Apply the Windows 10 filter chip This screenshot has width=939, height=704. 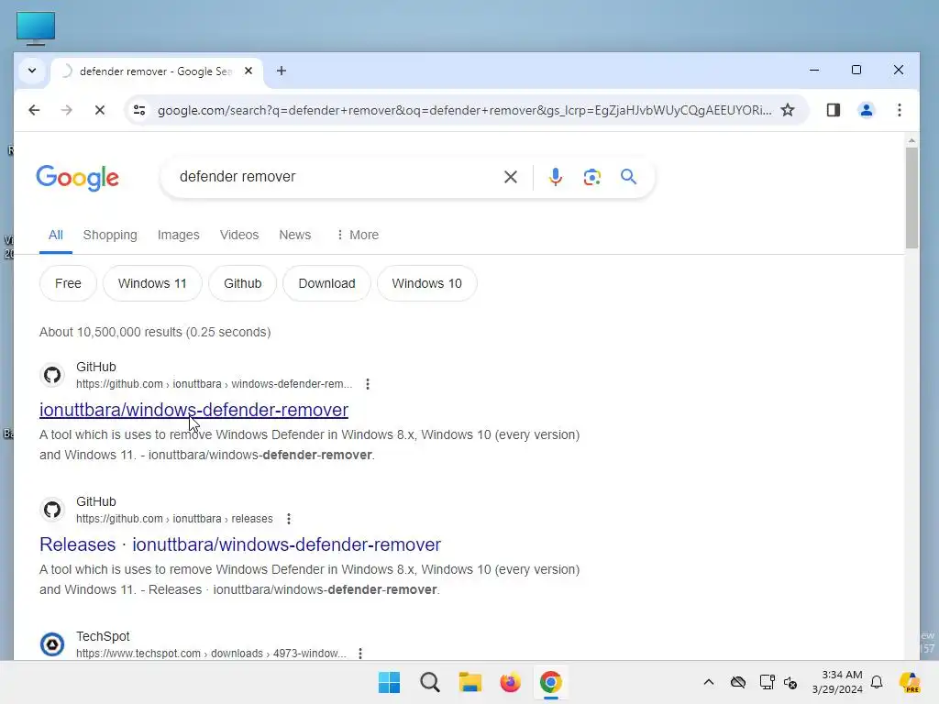pyautogui.click(x=427, y=283)
